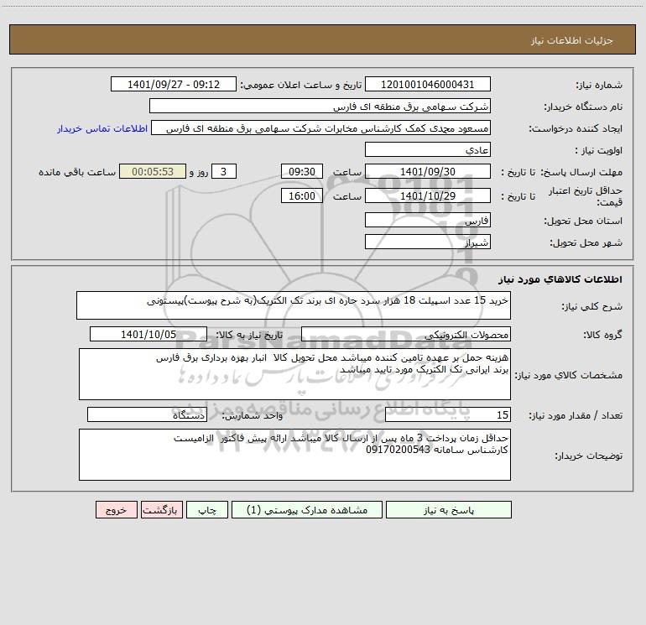Click the priority field 'عادی'
The width and height of the screenshot is (646, 625).
428,149
